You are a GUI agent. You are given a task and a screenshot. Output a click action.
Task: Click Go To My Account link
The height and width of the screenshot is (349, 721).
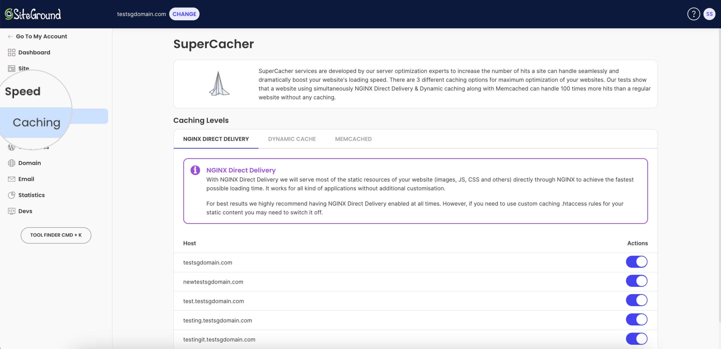coord(41,36)
